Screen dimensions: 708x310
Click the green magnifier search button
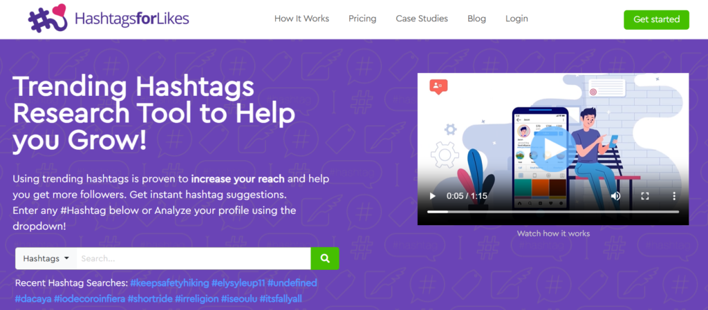click(325, 259)
